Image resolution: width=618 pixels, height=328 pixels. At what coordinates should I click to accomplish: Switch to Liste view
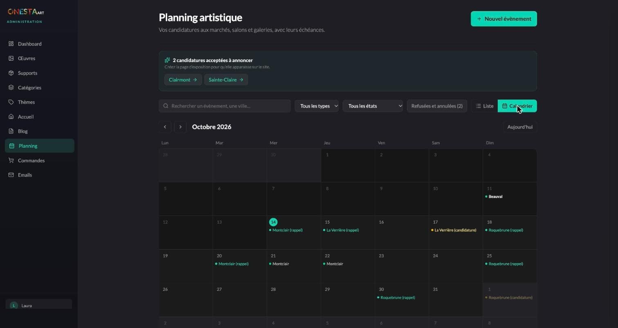click(484, 106)
